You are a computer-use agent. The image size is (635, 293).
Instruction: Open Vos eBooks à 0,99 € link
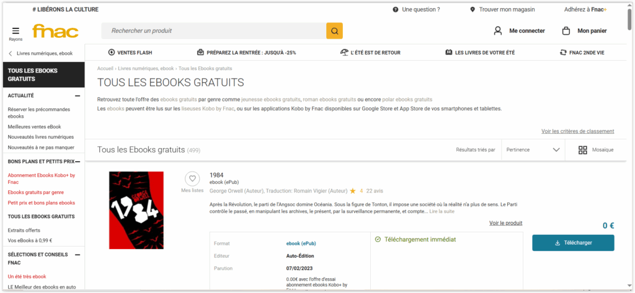[30, 240]
